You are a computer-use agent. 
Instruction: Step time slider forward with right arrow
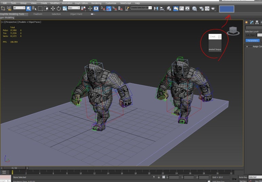pos(27,168)
